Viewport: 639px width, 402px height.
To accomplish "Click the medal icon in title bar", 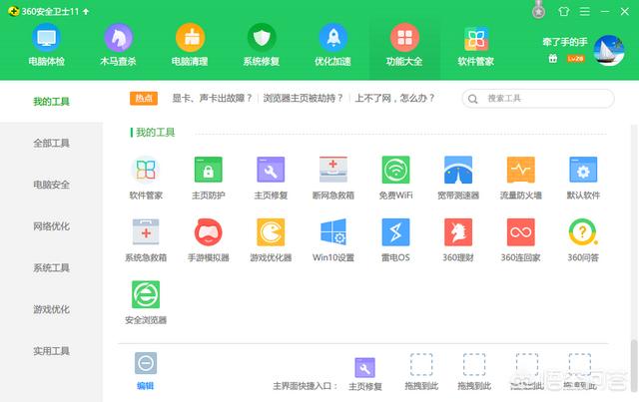I will click(539, 10).
